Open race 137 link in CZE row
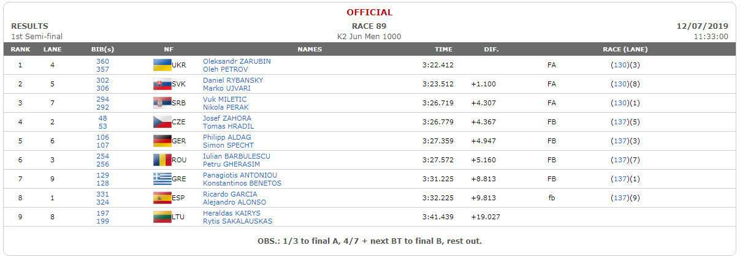The height and width of the screenshot is (256, 740). [x=620, y=122]
